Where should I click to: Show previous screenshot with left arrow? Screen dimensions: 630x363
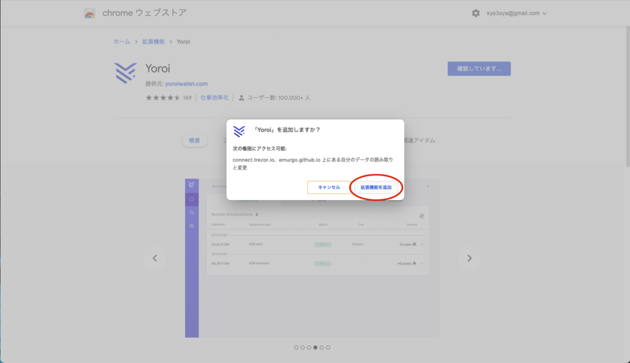click(154, 258)
